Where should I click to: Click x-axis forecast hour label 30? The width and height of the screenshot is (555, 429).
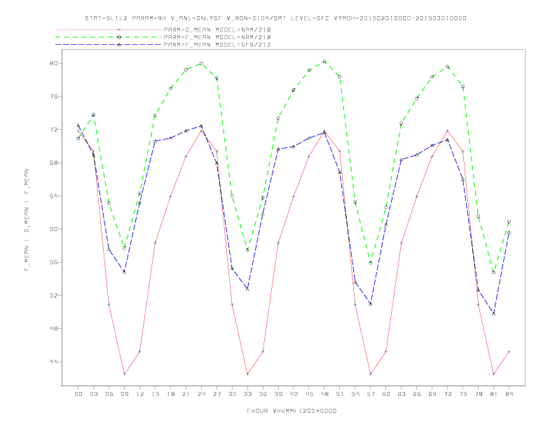(x=232, y=394)
